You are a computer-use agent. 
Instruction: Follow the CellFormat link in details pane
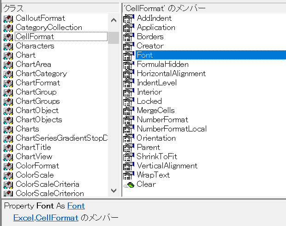57,218
